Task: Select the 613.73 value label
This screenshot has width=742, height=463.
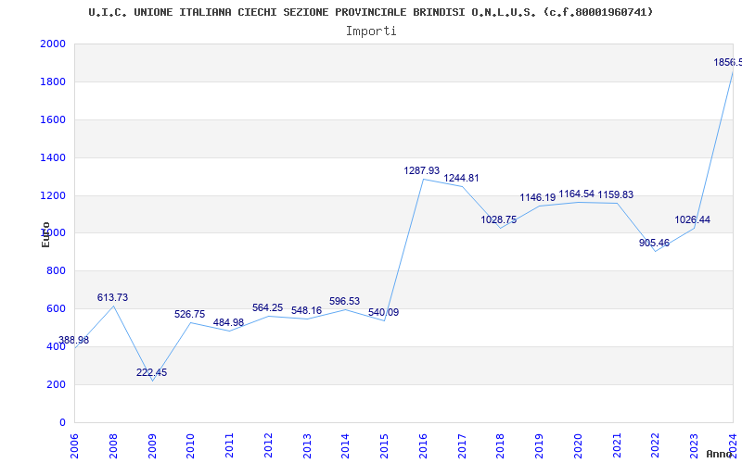Action: pyautogui.click(x=112, y=298)
